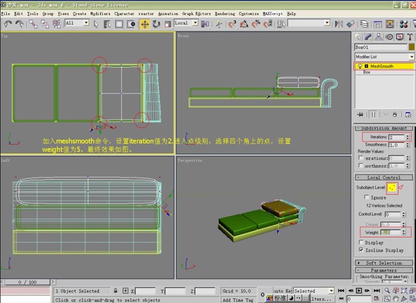Open the Modifier List dropdown
This screenshot has width=416, height=303.
coord(385,57)
